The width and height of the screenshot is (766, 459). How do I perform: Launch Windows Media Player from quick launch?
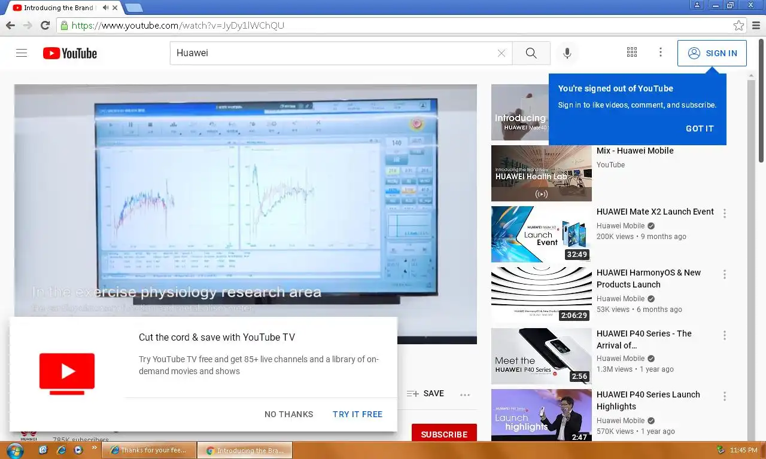coord(78,450)
